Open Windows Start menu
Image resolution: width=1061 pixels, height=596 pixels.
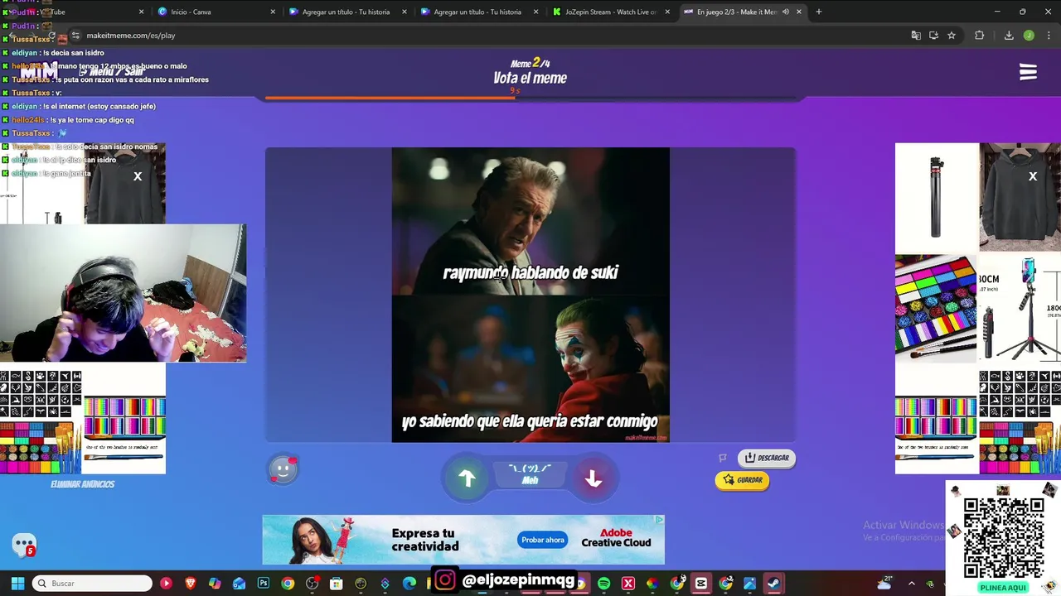coord(17,584)
